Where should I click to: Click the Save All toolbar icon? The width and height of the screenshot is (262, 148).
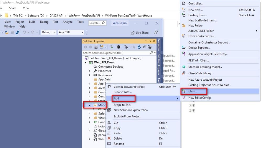tap(17, 32)
